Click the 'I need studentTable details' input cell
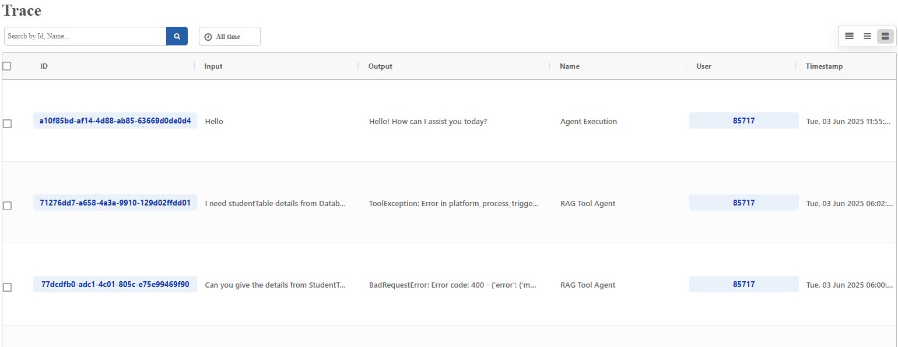The image size is (898, 347). (275, 204)
